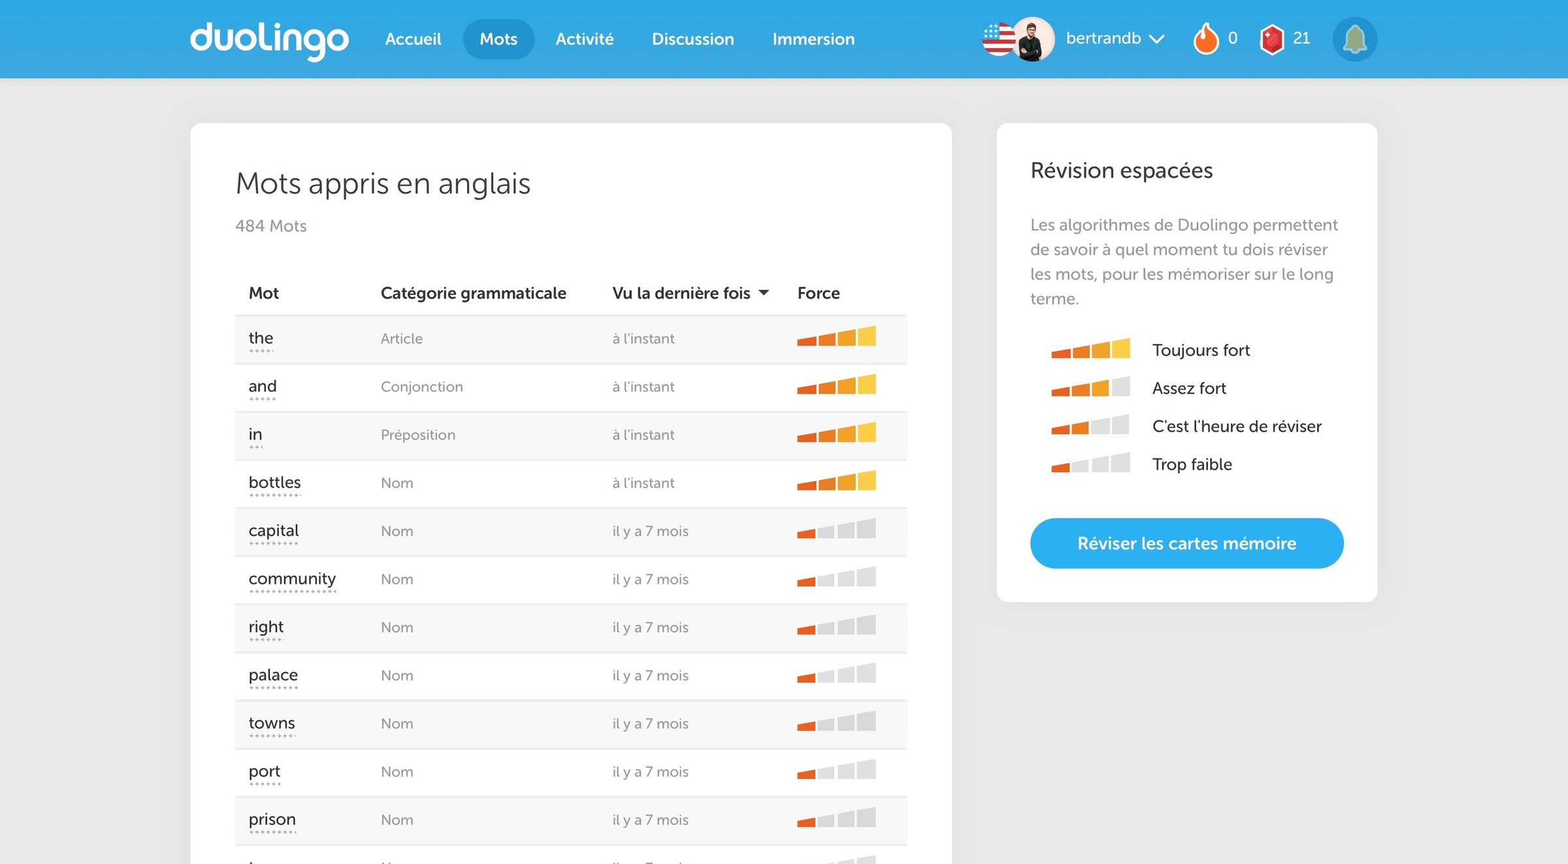This screenshot has height=864, width=1568.
Task: Click the strength bars for 'towns'
Action: 836,722
